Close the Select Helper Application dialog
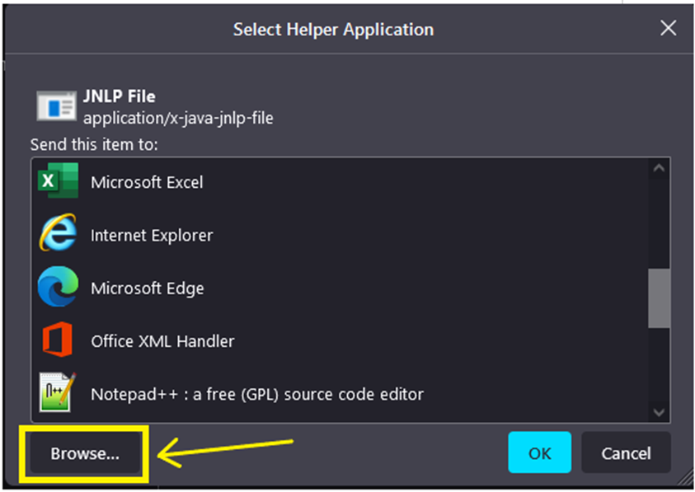This screenshot has width=695, height=492. click(668, 29)
